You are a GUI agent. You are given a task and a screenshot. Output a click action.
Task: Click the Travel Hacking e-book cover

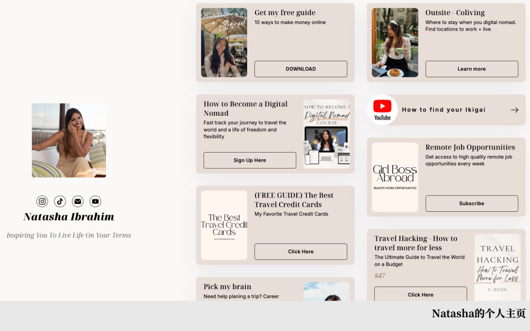click(x=497, y=267)
